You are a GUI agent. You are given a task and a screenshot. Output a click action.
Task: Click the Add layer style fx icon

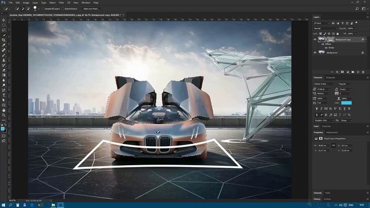337,72
